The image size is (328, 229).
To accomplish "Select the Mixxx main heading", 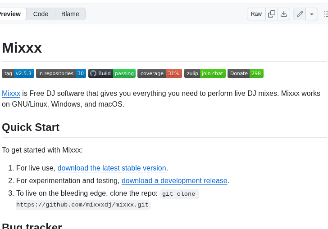I will coord(22,48).
